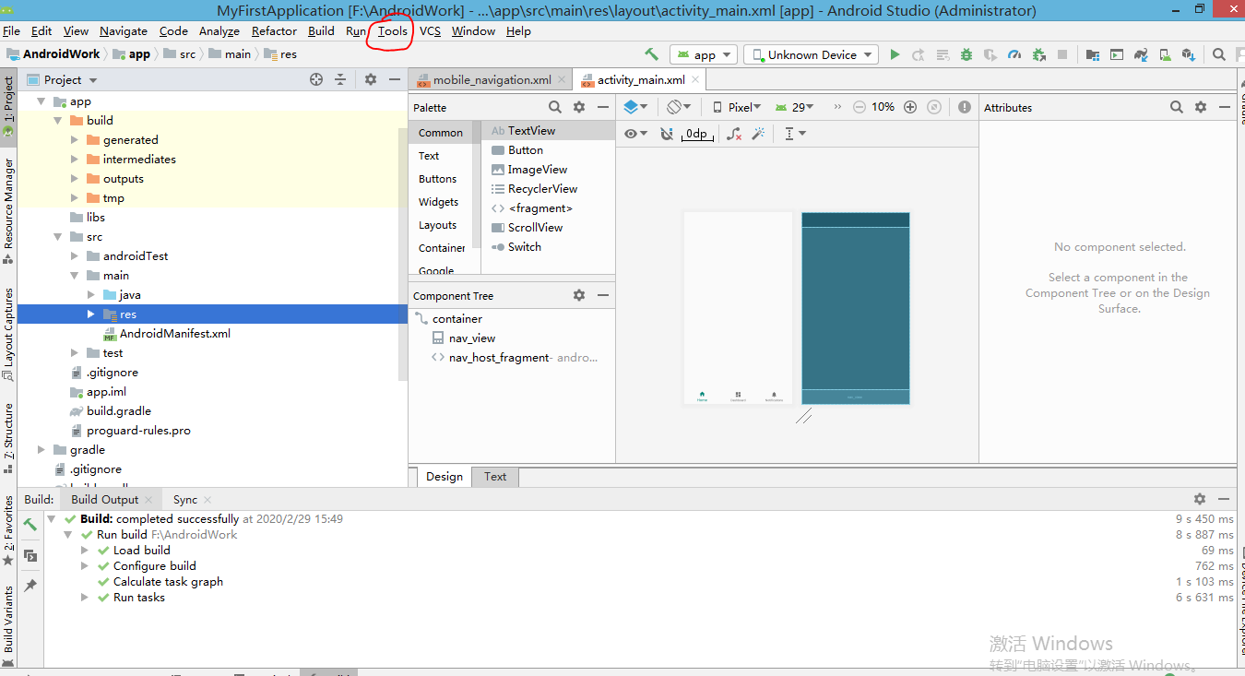Image resolution: width=1245 pixels, height=676 pixels.
Task: Search the Attributes panel
Action: click(1177, 107)
